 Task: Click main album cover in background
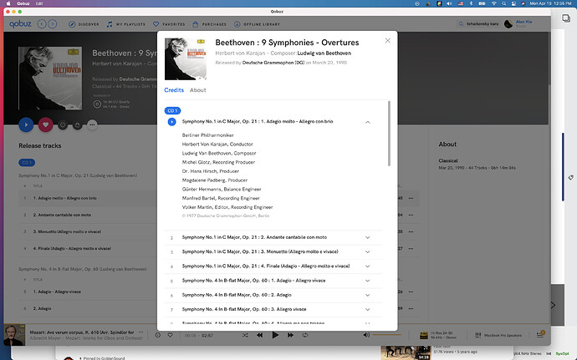[x=50, y=78]
